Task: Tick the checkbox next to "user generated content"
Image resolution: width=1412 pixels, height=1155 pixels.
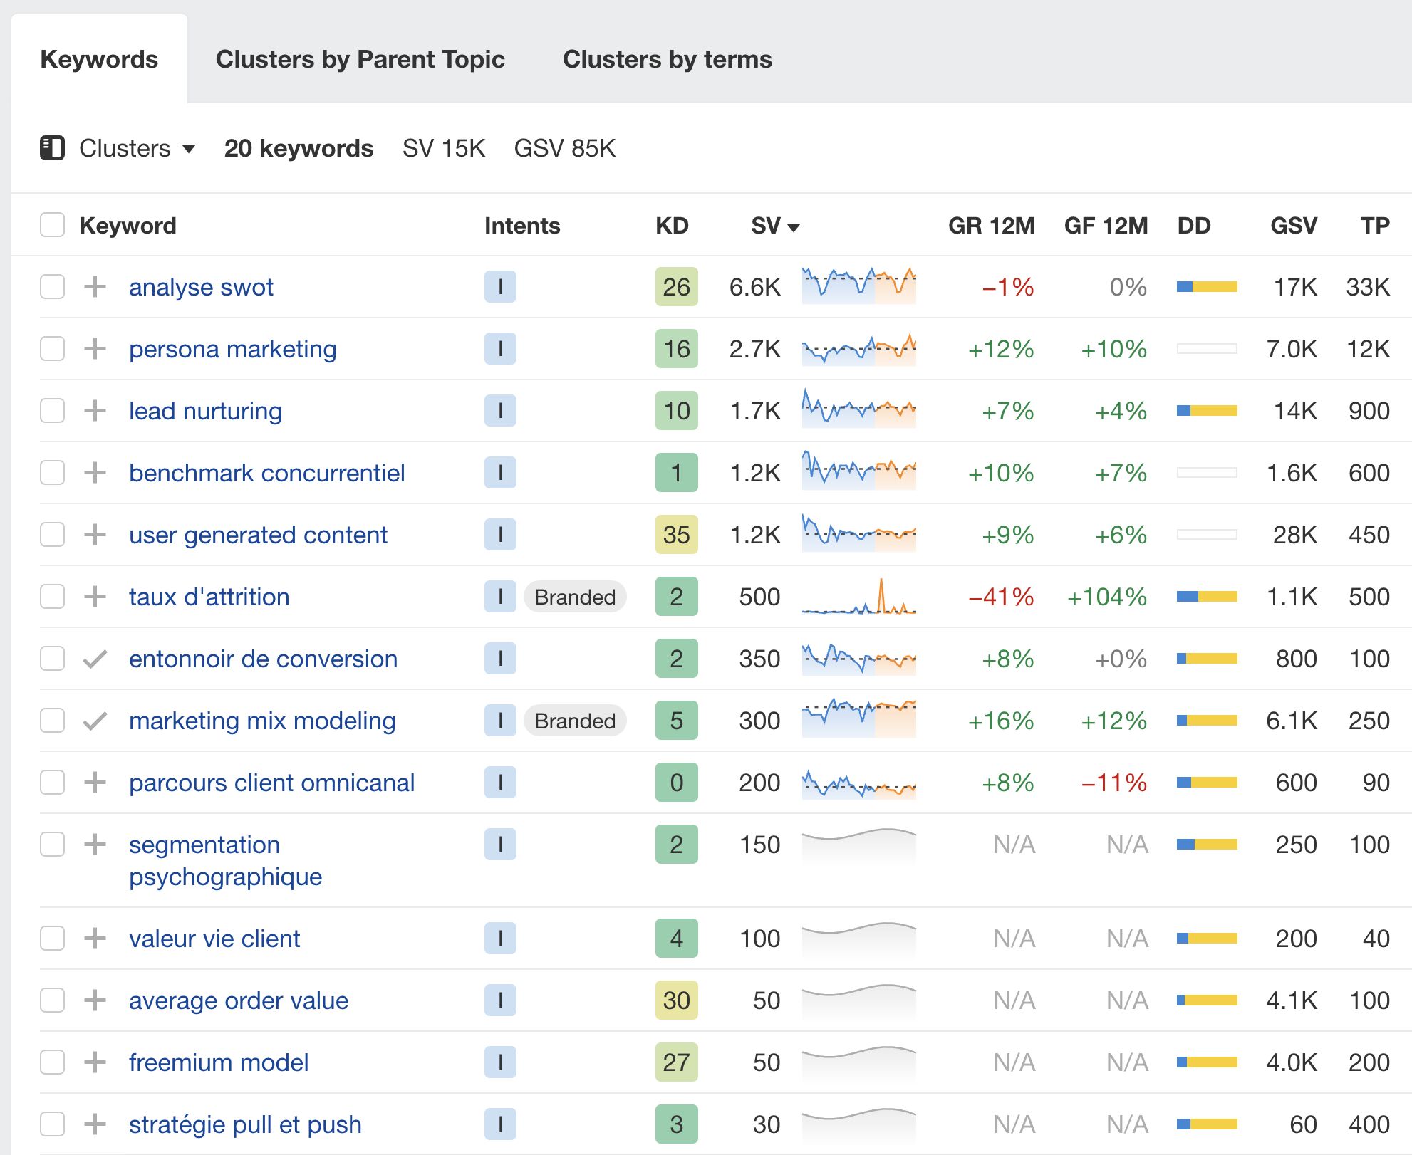Action: [x=53, y=535]
